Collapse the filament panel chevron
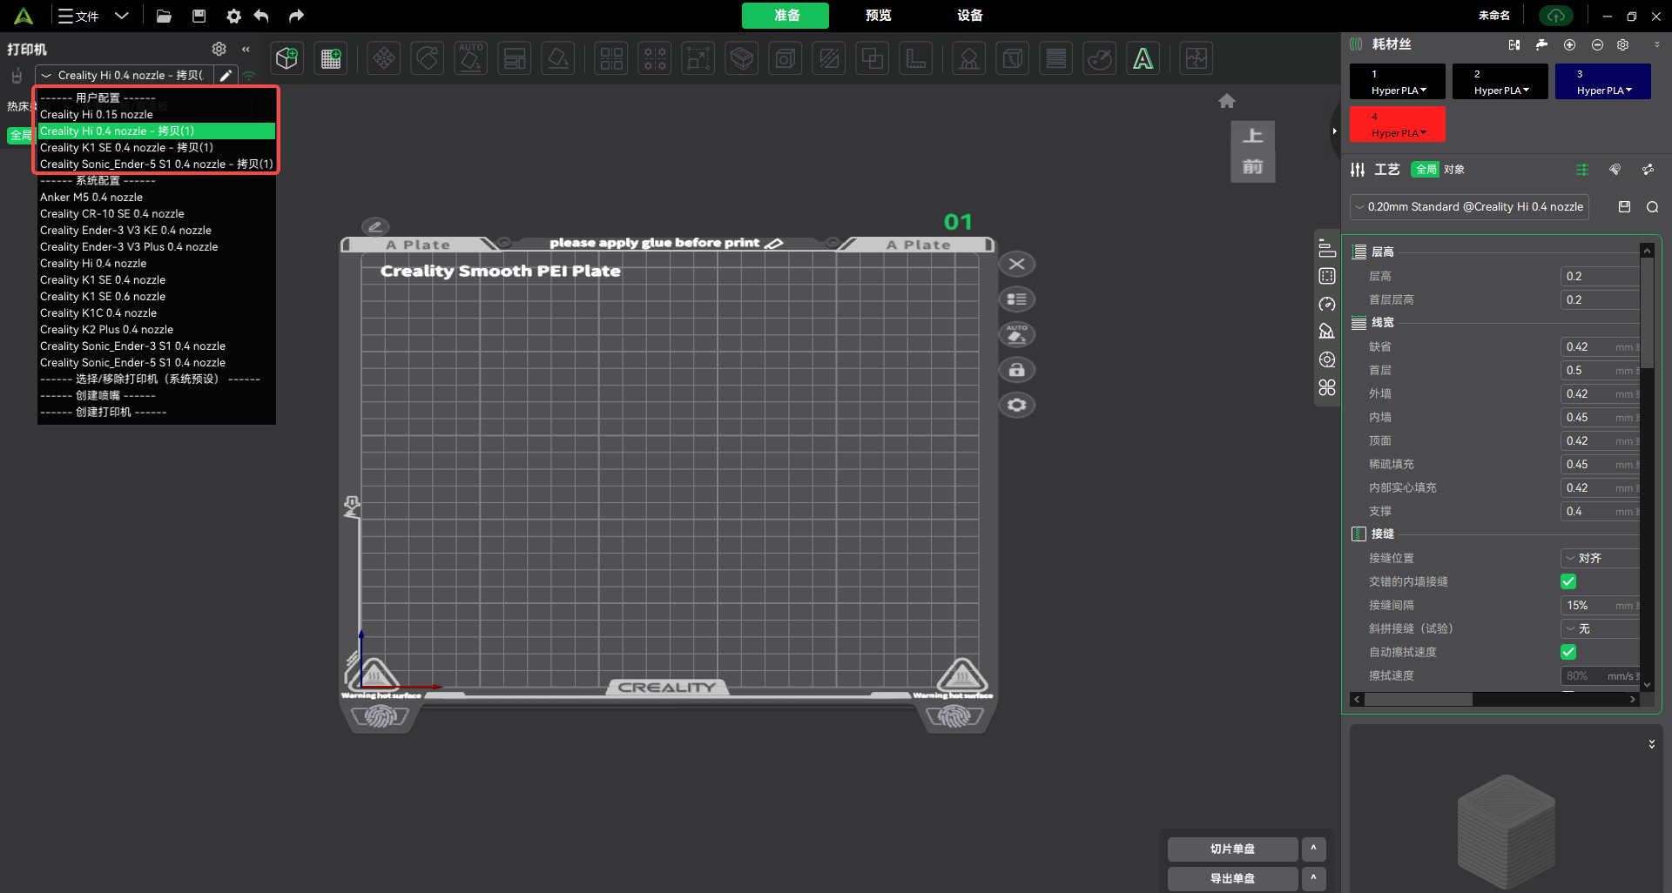 click(1656, 44)
